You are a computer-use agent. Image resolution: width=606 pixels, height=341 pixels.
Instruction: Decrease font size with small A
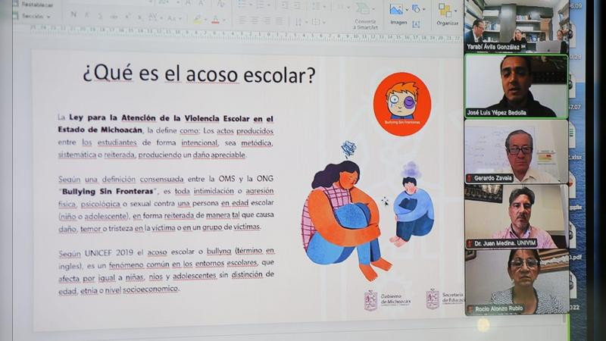pos(201,4)
